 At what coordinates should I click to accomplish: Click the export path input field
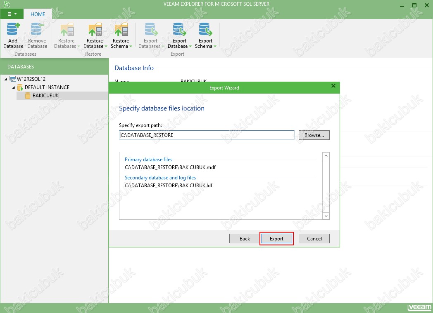tap(207, 135)
